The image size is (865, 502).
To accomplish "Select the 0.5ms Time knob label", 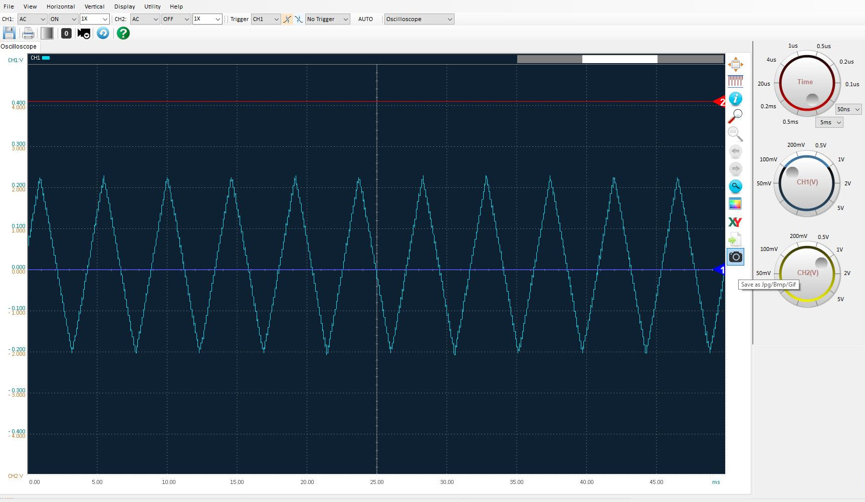I will coord(790,122).
